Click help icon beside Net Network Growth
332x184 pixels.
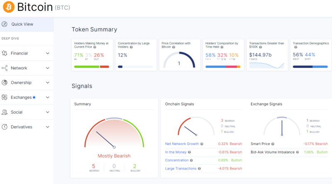(x=202, y=144)
